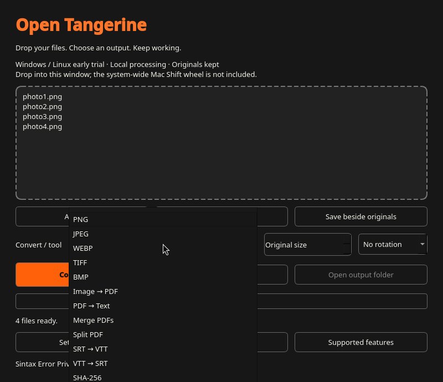The image size is (443, 382).
Task: Select photo1.png in the file list
Action: point(43,97)
